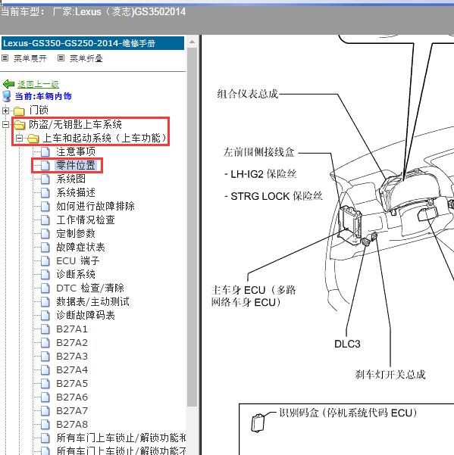Follow the 返回上一级 link

38,84
